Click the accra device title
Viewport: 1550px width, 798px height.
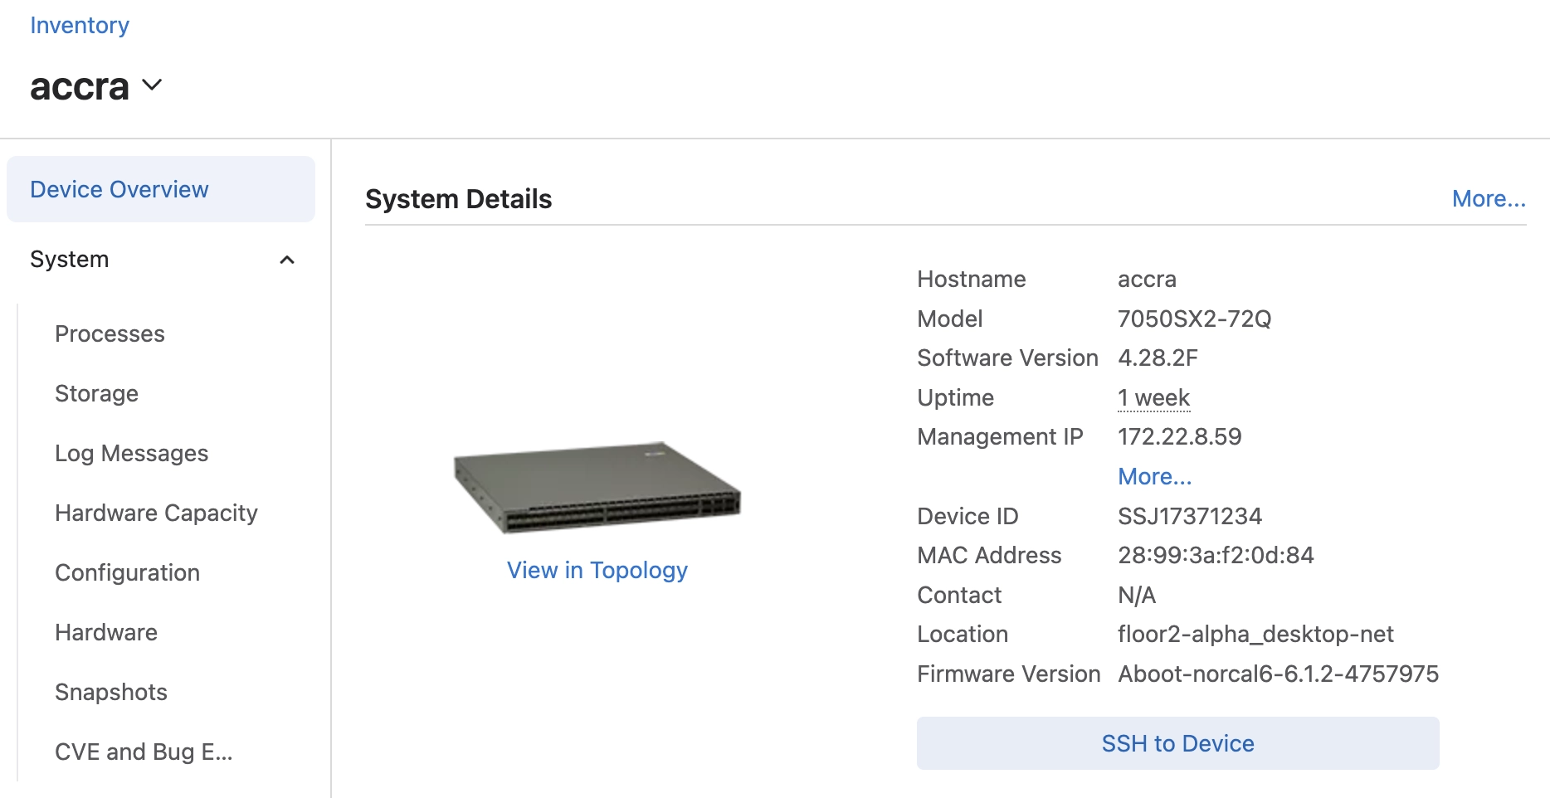[x=80, y=87]
